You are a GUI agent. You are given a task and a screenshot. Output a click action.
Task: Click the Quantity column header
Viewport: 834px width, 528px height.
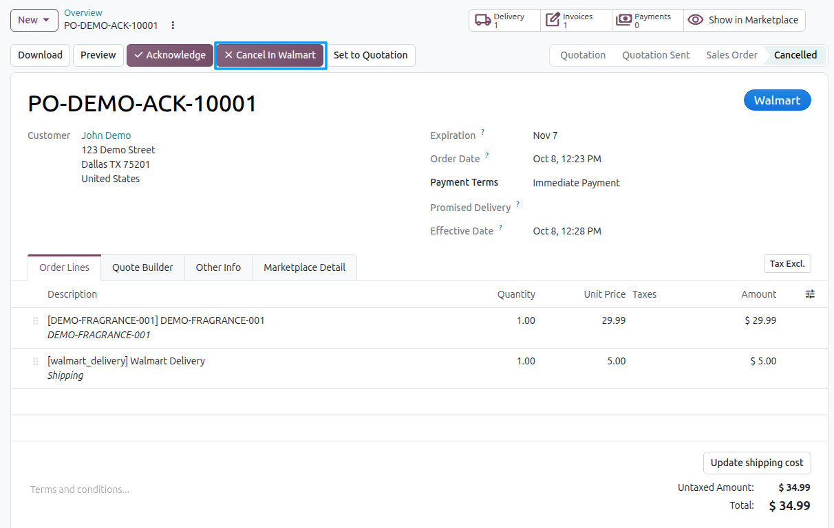click(516, 294)
